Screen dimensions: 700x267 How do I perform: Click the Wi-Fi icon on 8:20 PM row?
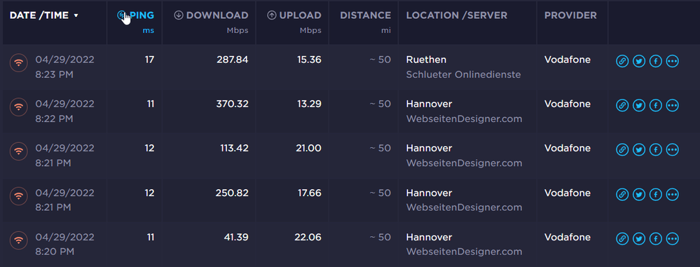(x=18, y=240)
